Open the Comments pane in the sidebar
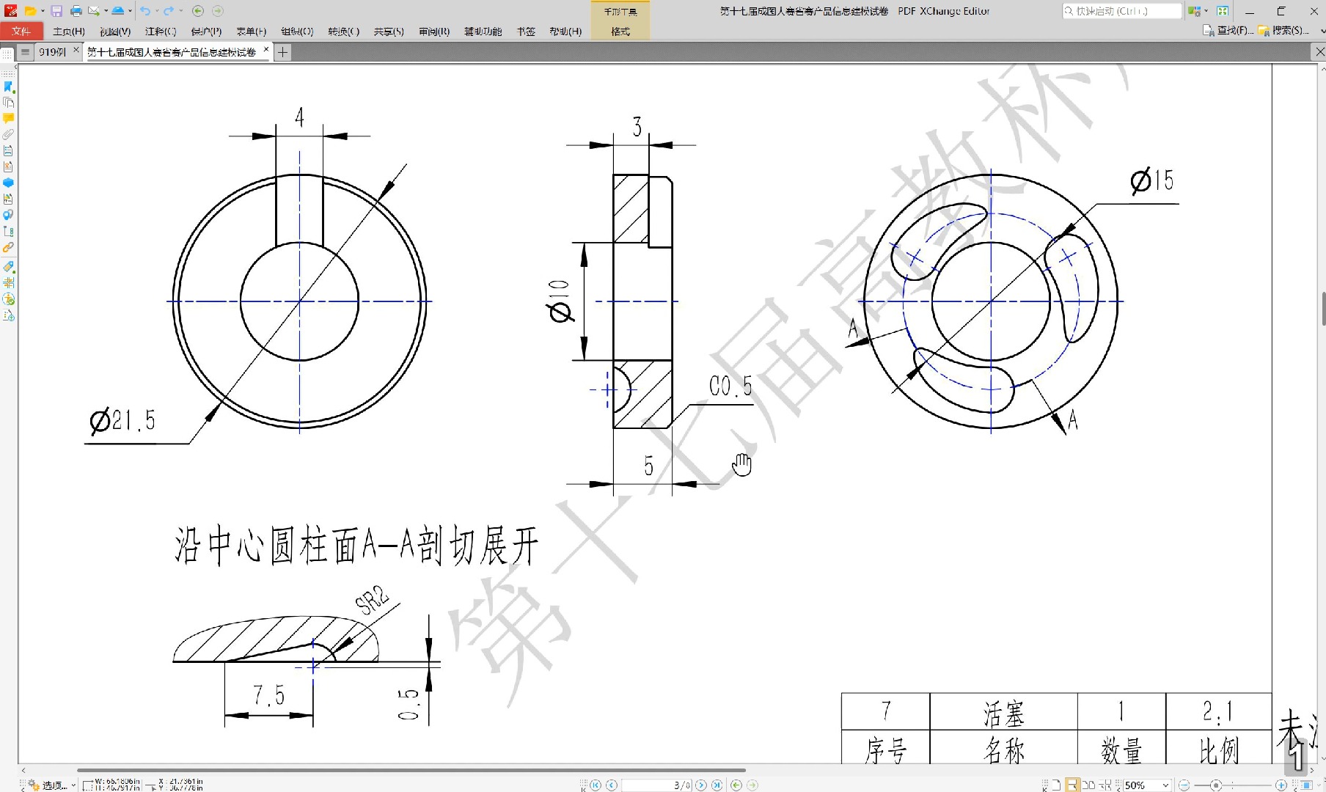Screen dimensions: 1326x792 pyautogui.click(x=9, y=118)
